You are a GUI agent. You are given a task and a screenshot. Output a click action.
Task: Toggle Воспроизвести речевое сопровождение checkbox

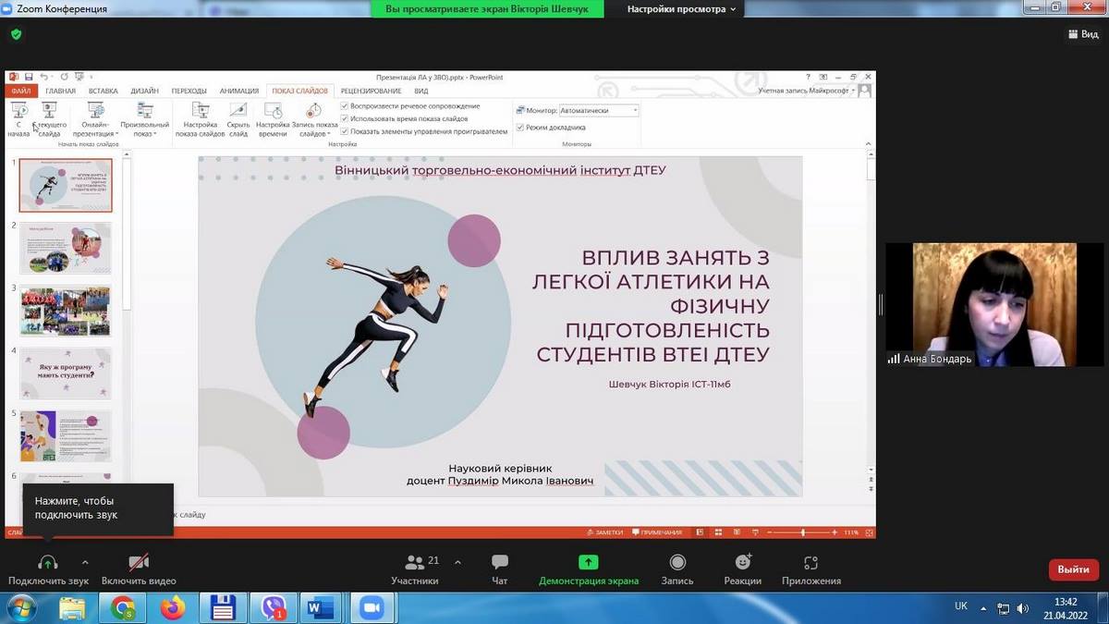tap(345, 106)
